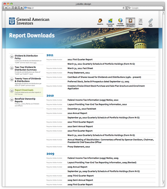Open September 30, 2009 Form N-Q schedule
Viewport: 167px width, 189px height.
pos(104,171)
